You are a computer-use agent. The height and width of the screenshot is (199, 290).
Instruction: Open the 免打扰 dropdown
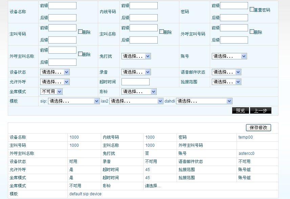tap(136, 56)
